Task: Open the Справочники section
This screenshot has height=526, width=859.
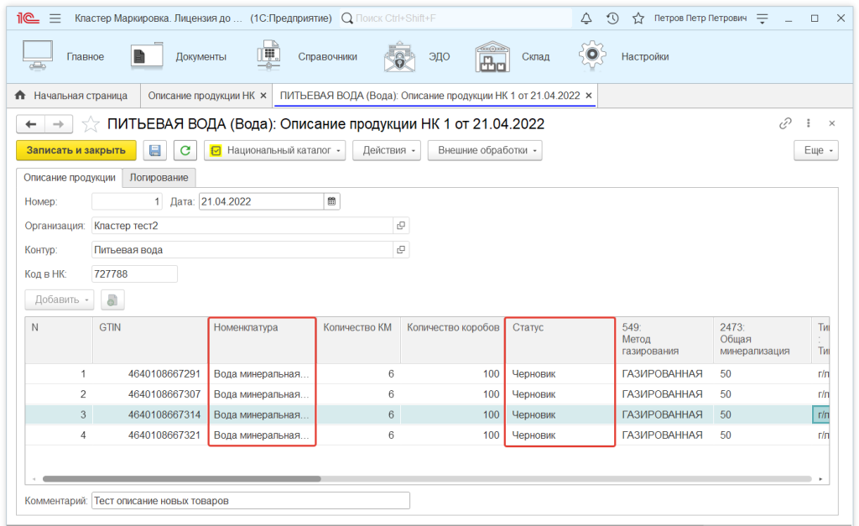Action: (328, 56)
